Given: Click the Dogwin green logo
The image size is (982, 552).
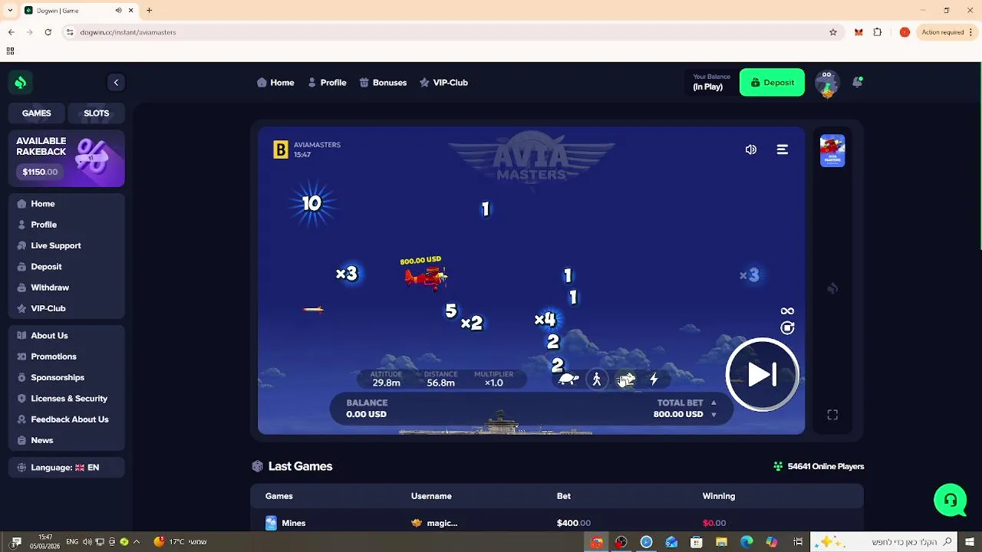Looking at the screenshot, I should pos(21,82).
